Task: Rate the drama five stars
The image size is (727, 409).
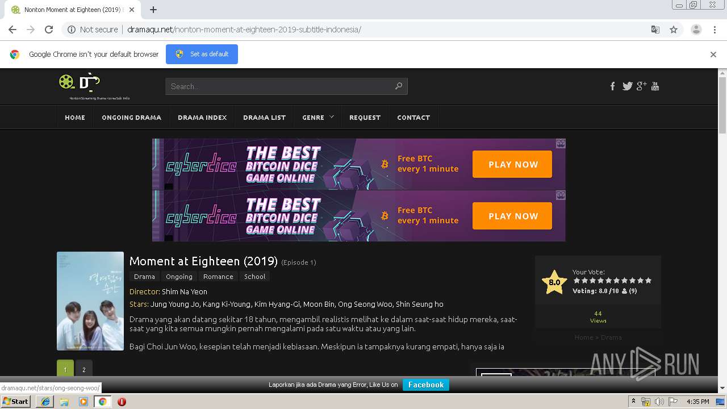Action: pos(608,281)
